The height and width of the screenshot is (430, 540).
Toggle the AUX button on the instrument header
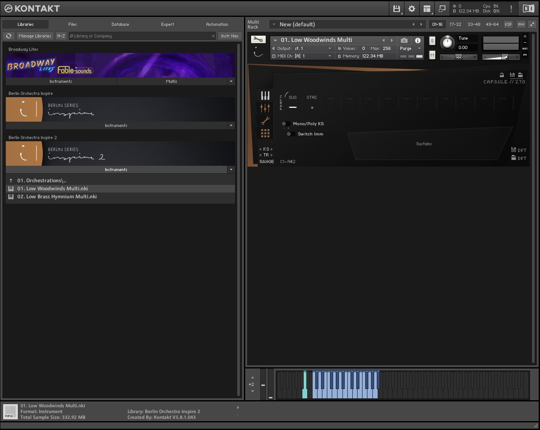click(x=525, y=49)
